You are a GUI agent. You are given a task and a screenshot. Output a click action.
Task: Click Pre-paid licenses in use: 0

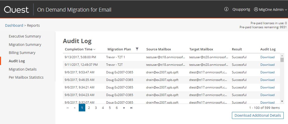point(269,23)
